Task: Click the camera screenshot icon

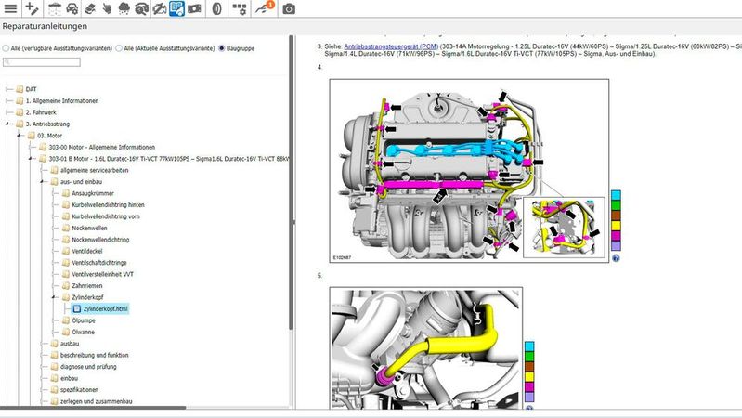Action: (x=289, y=8)
